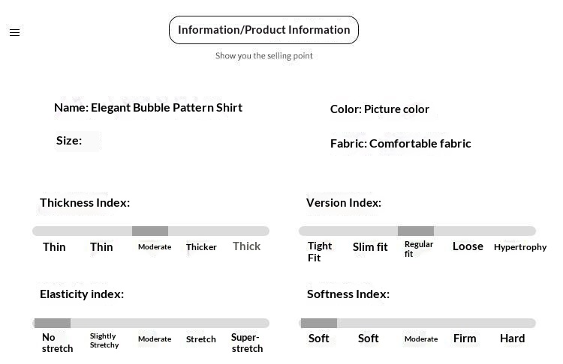Screen dimensions: 563x364
Task: Select the Slim fit label
Action: 370,247
